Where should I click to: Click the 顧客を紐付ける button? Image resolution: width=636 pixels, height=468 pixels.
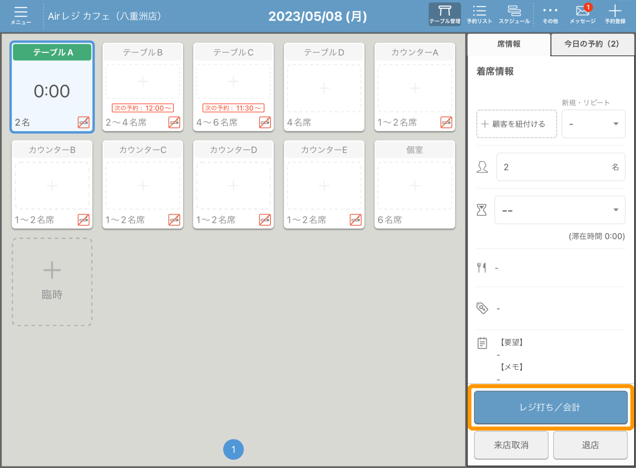pyautogui.click(x=515, y=124)
